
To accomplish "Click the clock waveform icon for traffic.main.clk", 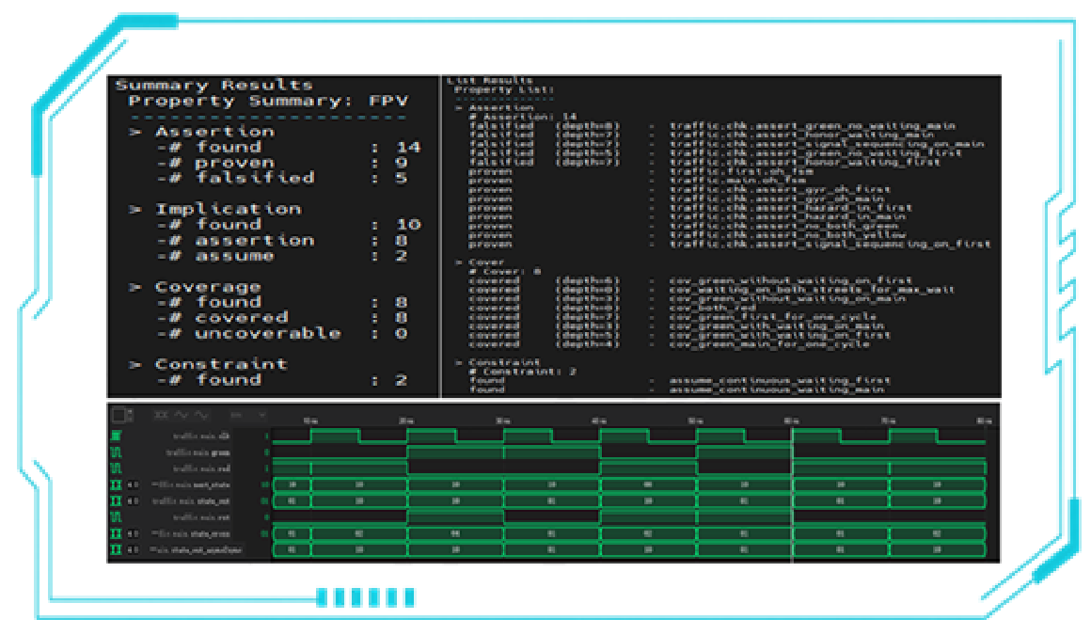I will pos(117,437).
